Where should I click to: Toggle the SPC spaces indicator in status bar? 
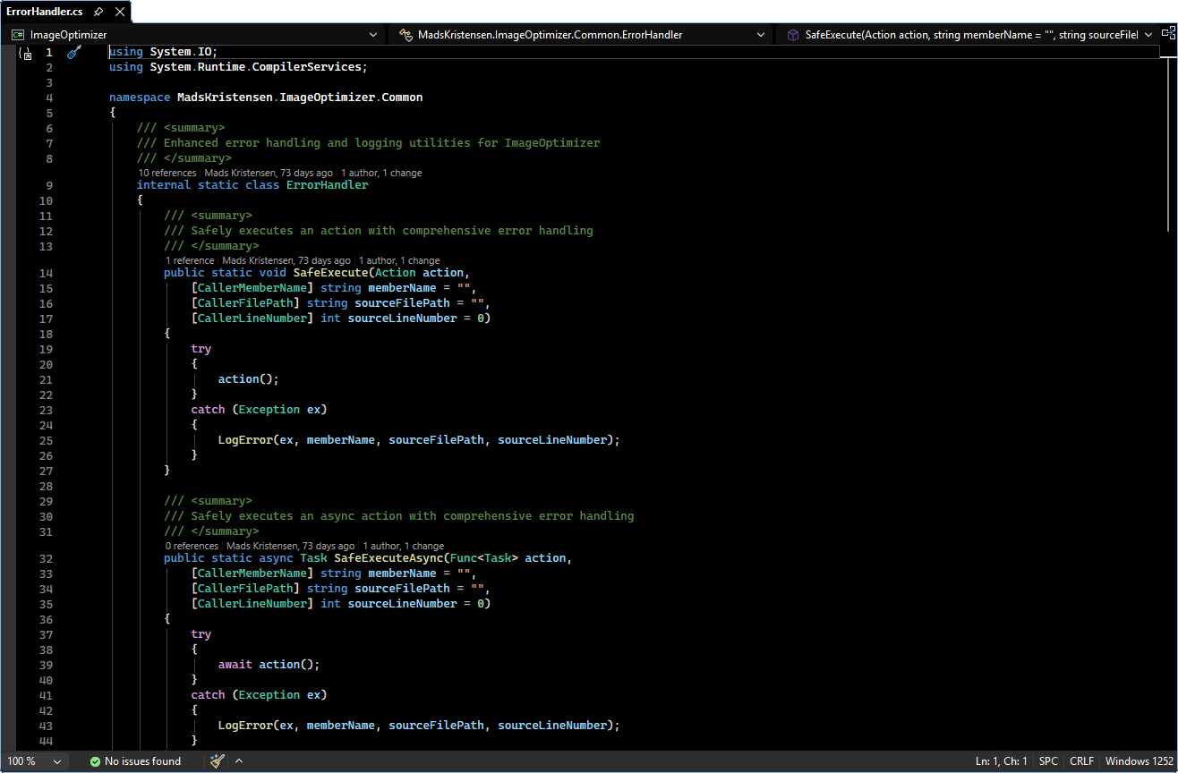pos(1048,761)
